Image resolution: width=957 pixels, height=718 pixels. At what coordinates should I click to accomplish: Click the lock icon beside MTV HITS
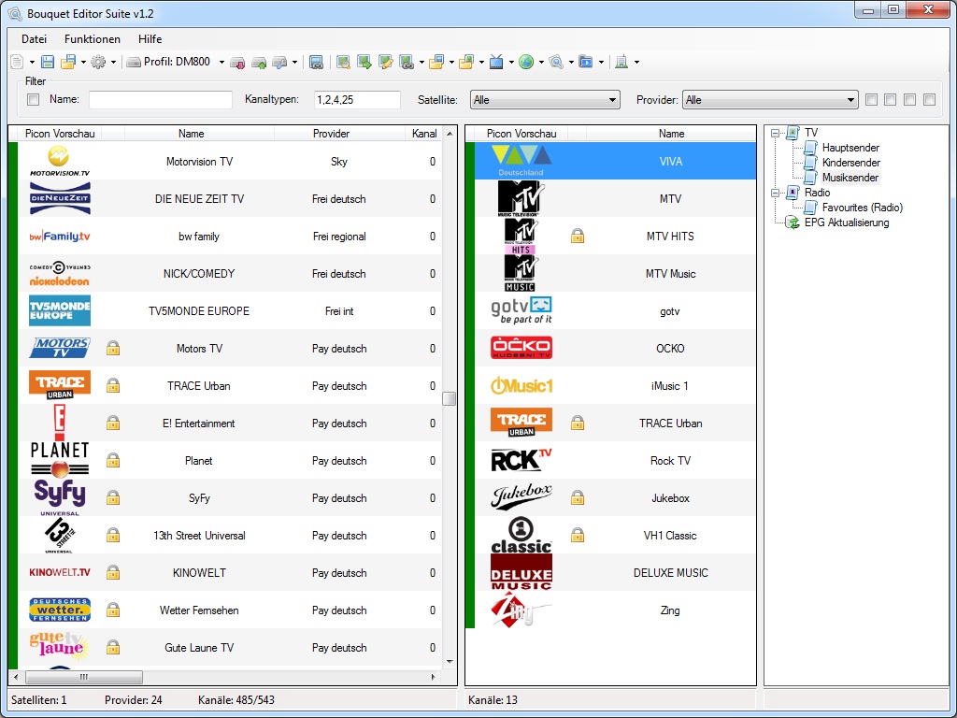[x=578, y=237]
